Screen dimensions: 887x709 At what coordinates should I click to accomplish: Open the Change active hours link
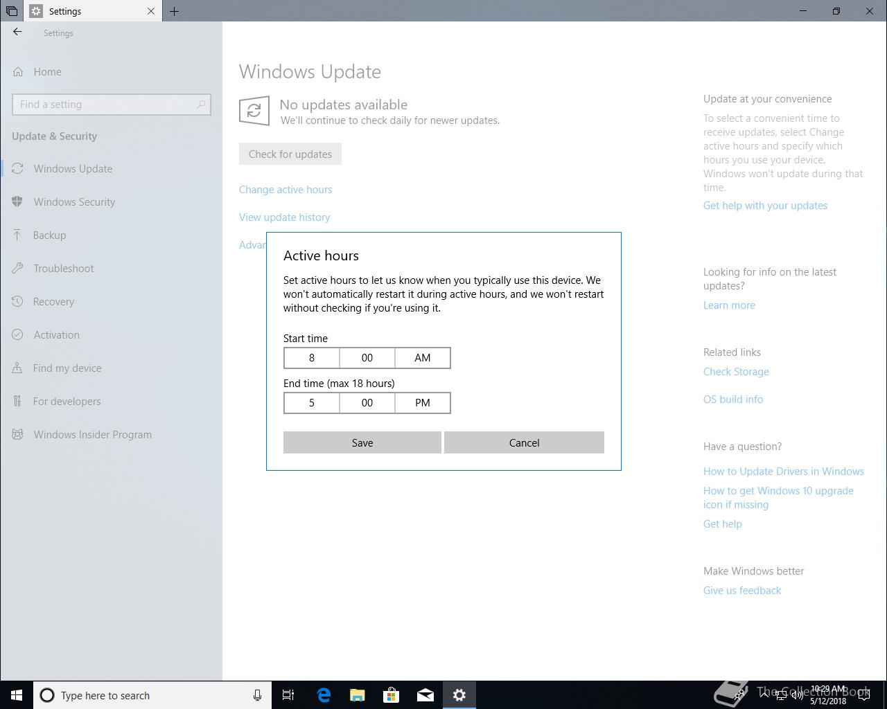click(286, 190)
